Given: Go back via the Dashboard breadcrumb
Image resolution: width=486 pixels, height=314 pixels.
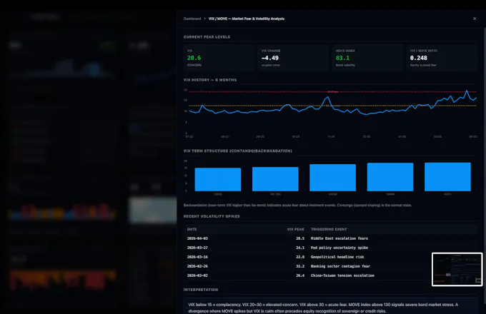Looking at the screenshot, I should [x=192, y=19].
